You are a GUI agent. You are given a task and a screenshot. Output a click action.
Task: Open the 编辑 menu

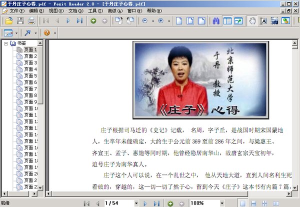pyautogui.click(x=36, y=11)
